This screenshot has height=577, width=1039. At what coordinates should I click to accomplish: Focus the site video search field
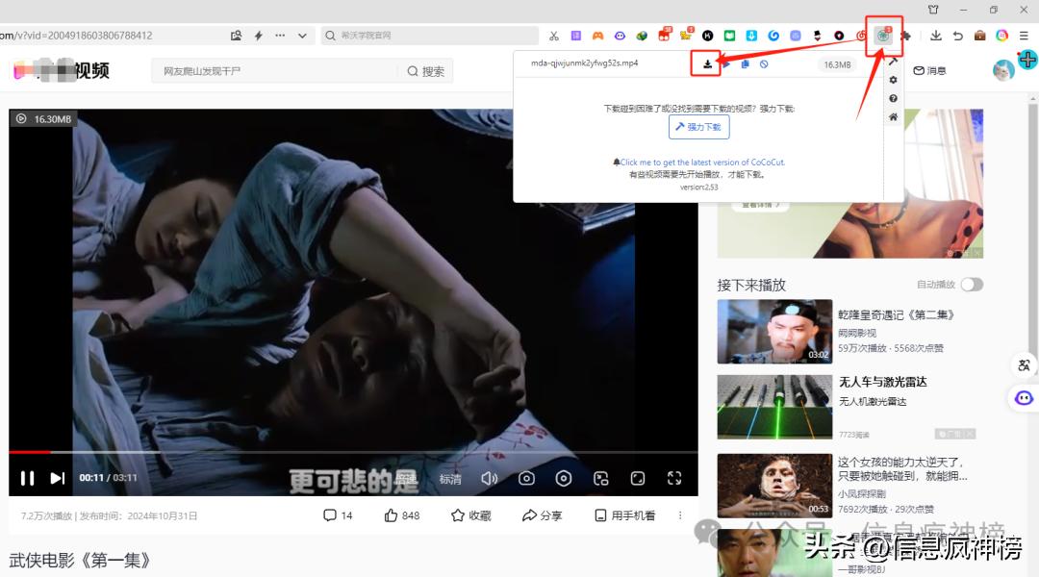(x=275, y=71)
